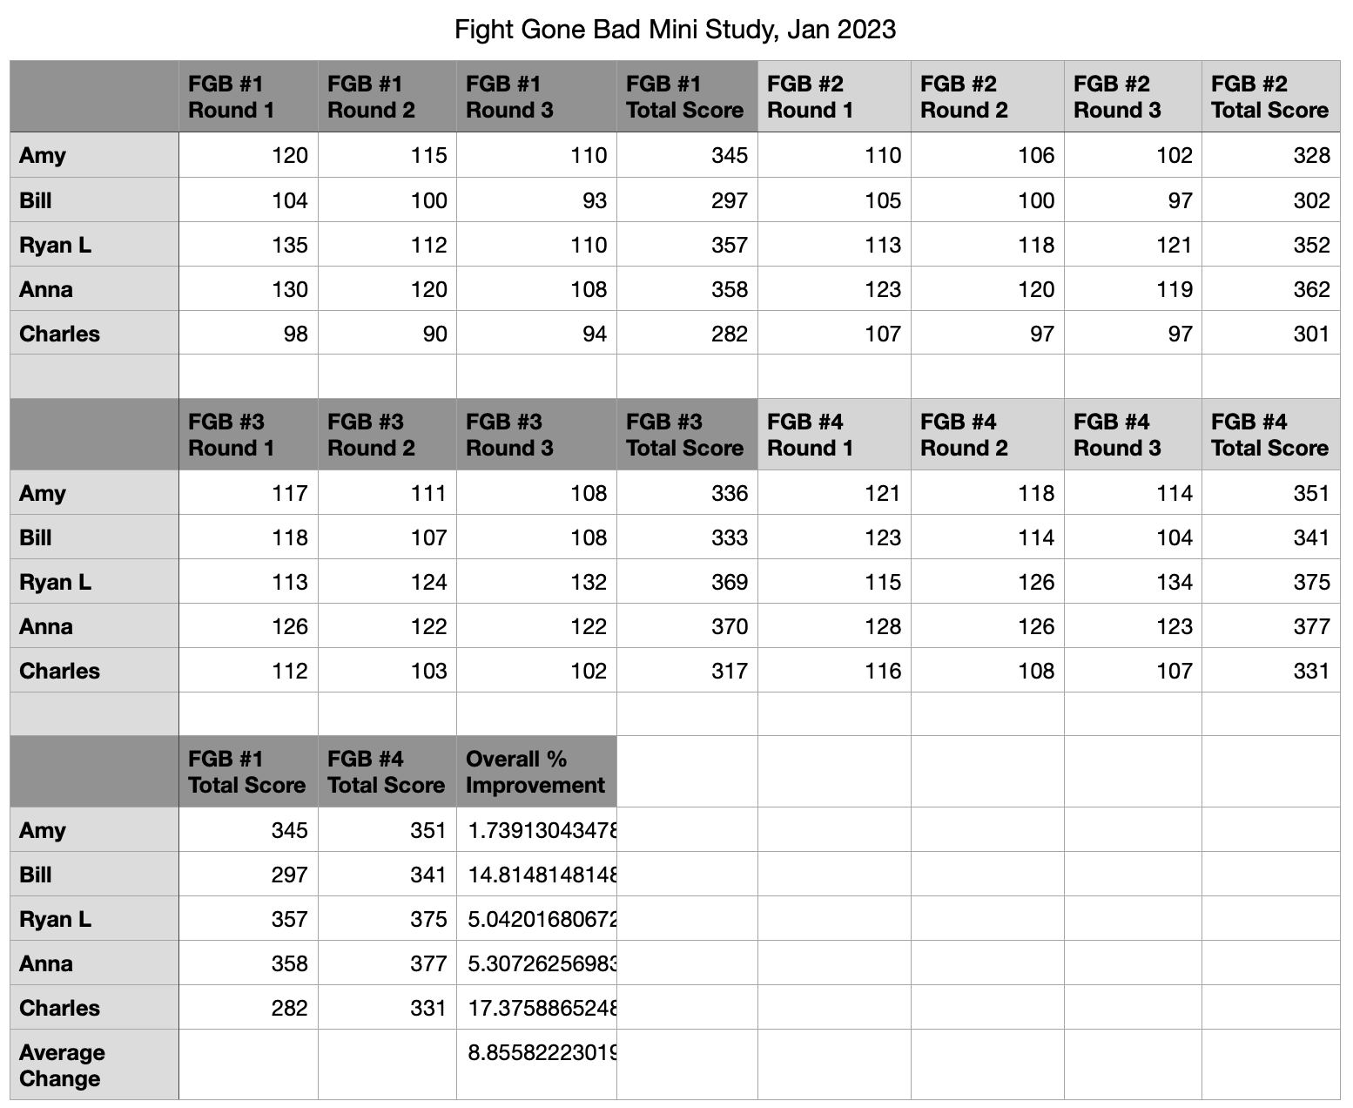Click Ryan L's FGB #2 Total Score of 352

pos(1270,245)
